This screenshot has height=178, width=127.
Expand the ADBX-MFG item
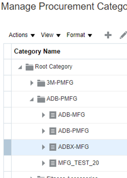tap(43, 147)
